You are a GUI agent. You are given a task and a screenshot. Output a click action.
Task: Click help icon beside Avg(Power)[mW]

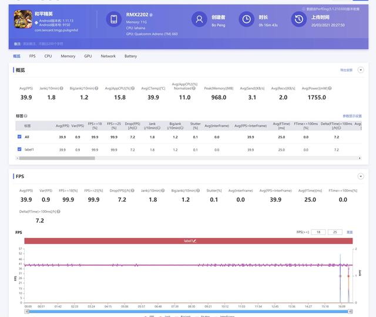(330, 88)
